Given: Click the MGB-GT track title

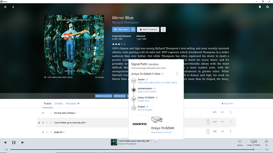Looking at the screenshot, I should (x=58, y=132).
